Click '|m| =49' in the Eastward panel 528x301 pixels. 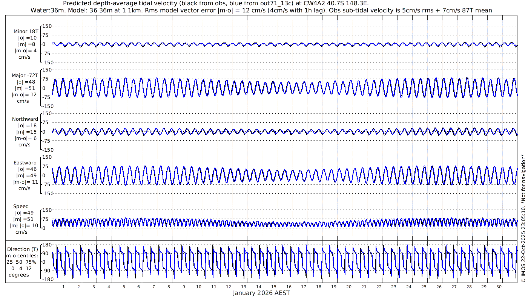[26, 176]
